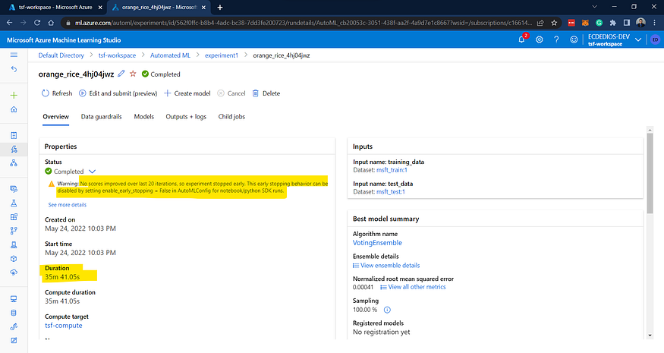The image size is (664, 353).
Task: Go to Default Directory breadcrumb
Action: (x=61, y=55)
